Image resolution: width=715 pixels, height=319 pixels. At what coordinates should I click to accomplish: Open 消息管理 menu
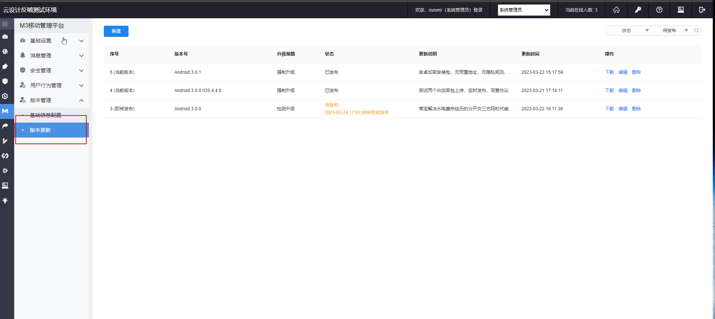click(52, 56)
